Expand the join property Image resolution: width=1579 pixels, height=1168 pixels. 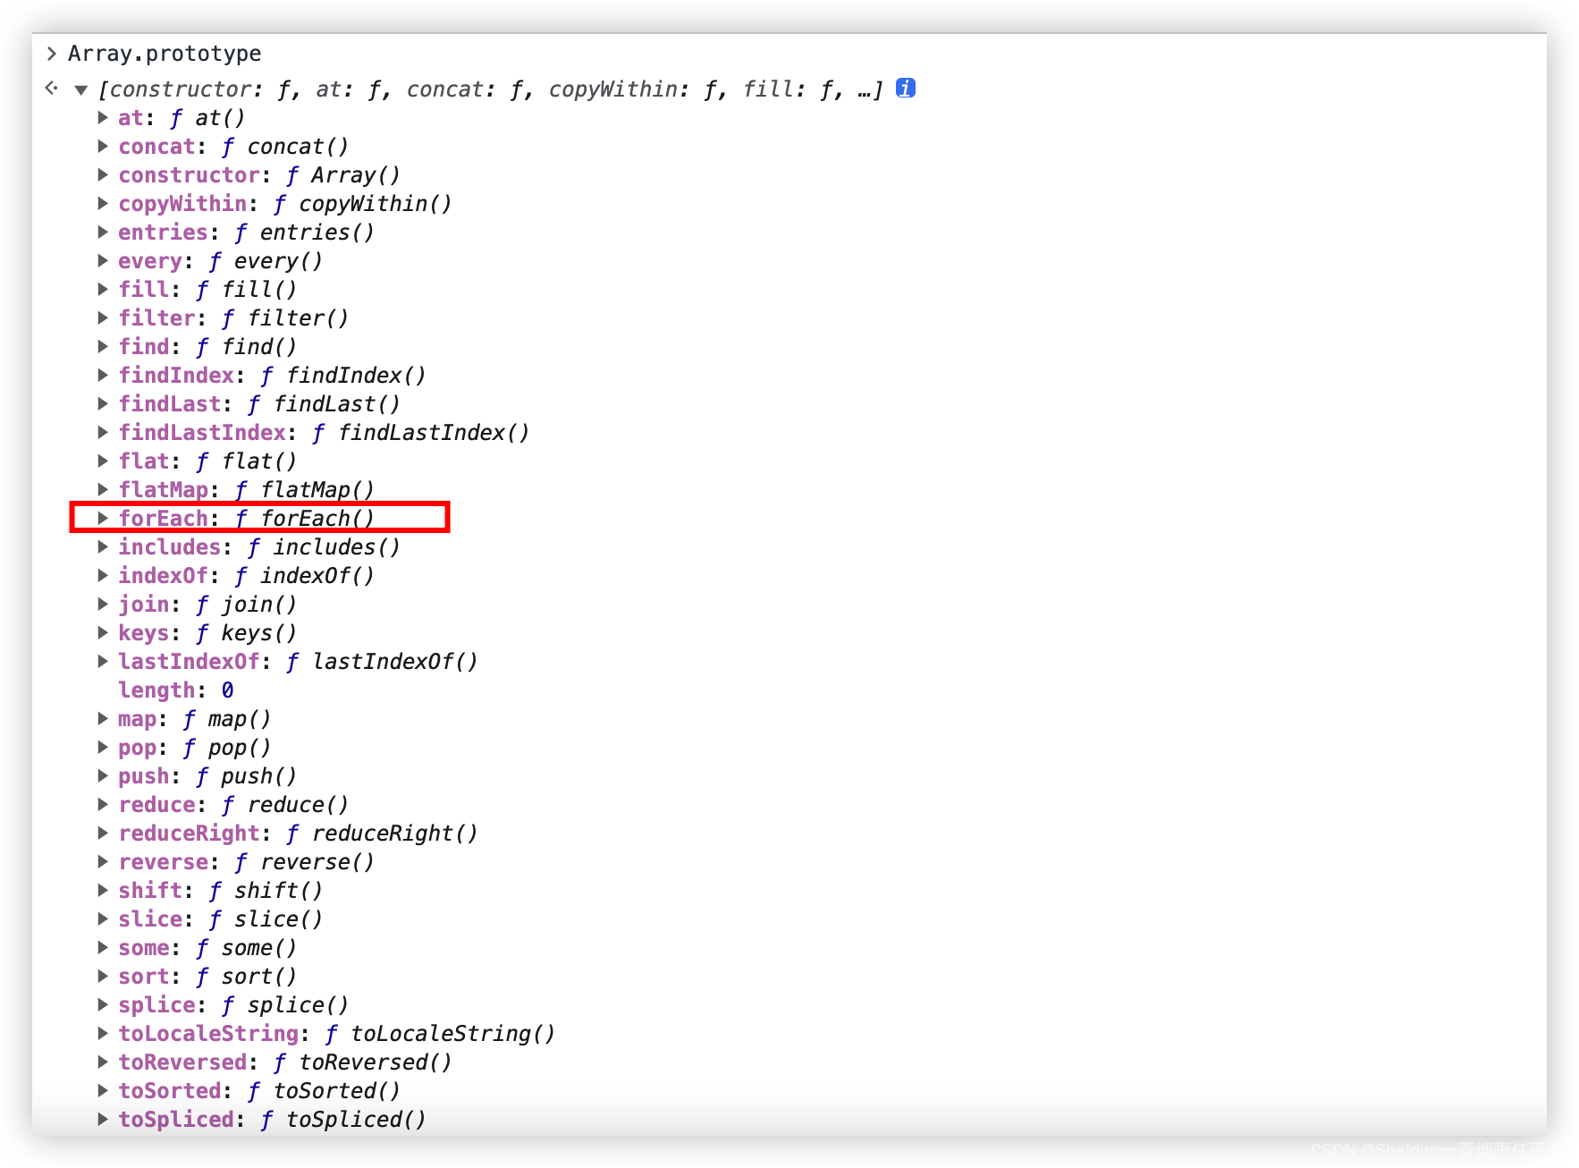coord(103,604)
